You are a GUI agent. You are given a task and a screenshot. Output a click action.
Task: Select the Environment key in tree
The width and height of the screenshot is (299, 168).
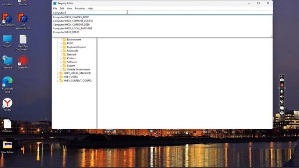click(x=74, y=40)
